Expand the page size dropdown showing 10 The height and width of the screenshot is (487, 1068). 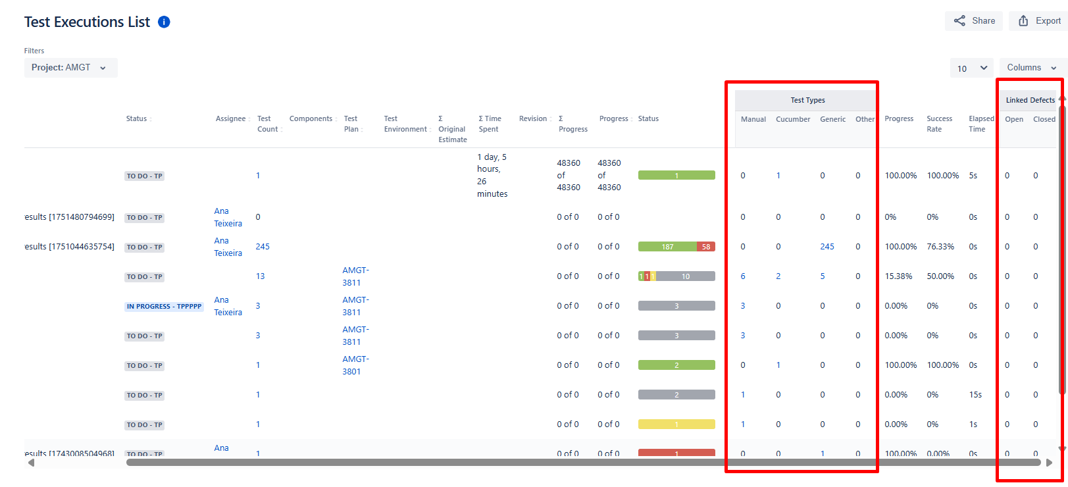click(x=971, y=68)
